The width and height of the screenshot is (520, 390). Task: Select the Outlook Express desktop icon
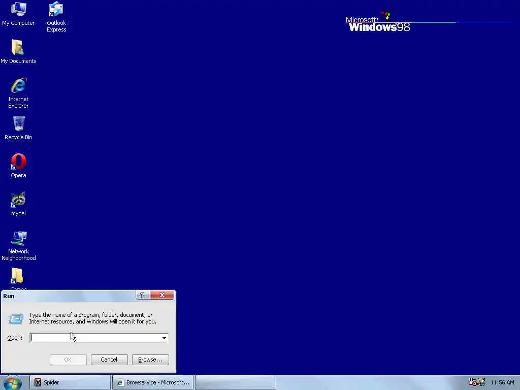point(56,17)
